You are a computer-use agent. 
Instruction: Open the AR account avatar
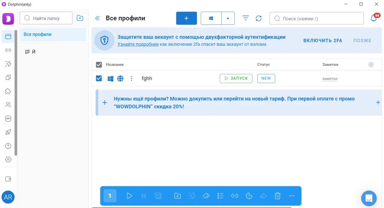coord(8,197)
